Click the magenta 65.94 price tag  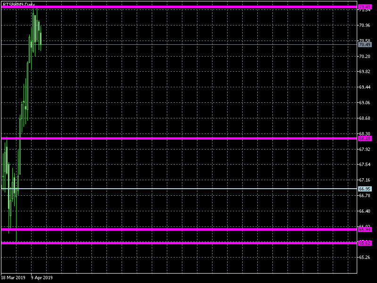(x=365, y=230)
